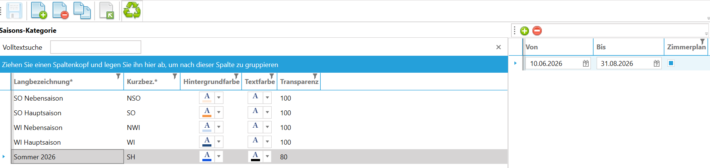The width and height of the screenshot is (710, 168).
Task: Click the green recycle refresh icon
Action: (x=132, y=11)
